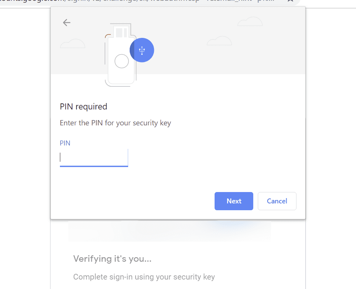Click the cloud right of the USB circle

(219, 41)
